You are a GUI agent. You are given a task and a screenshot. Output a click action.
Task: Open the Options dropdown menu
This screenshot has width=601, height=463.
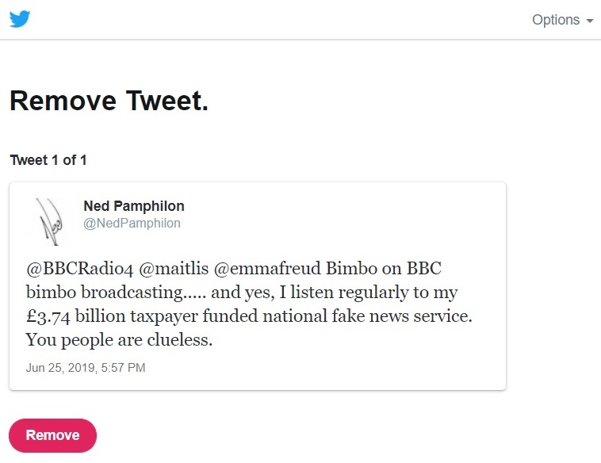562,20
